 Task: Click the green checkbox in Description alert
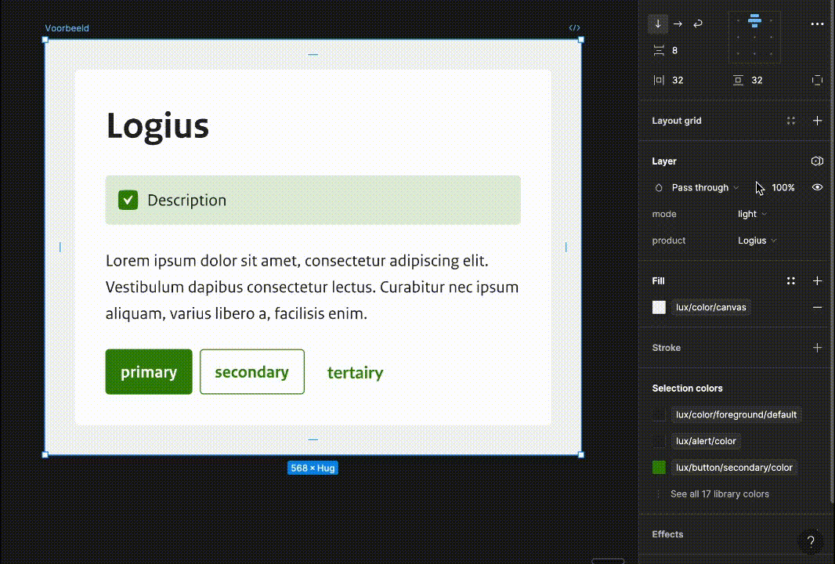click(128, 201)
